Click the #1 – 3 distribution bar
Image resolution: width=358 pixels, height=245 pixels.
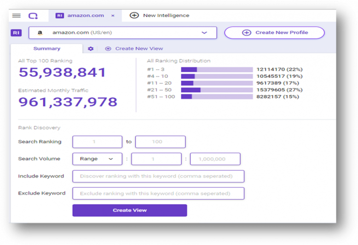point(217,70)
